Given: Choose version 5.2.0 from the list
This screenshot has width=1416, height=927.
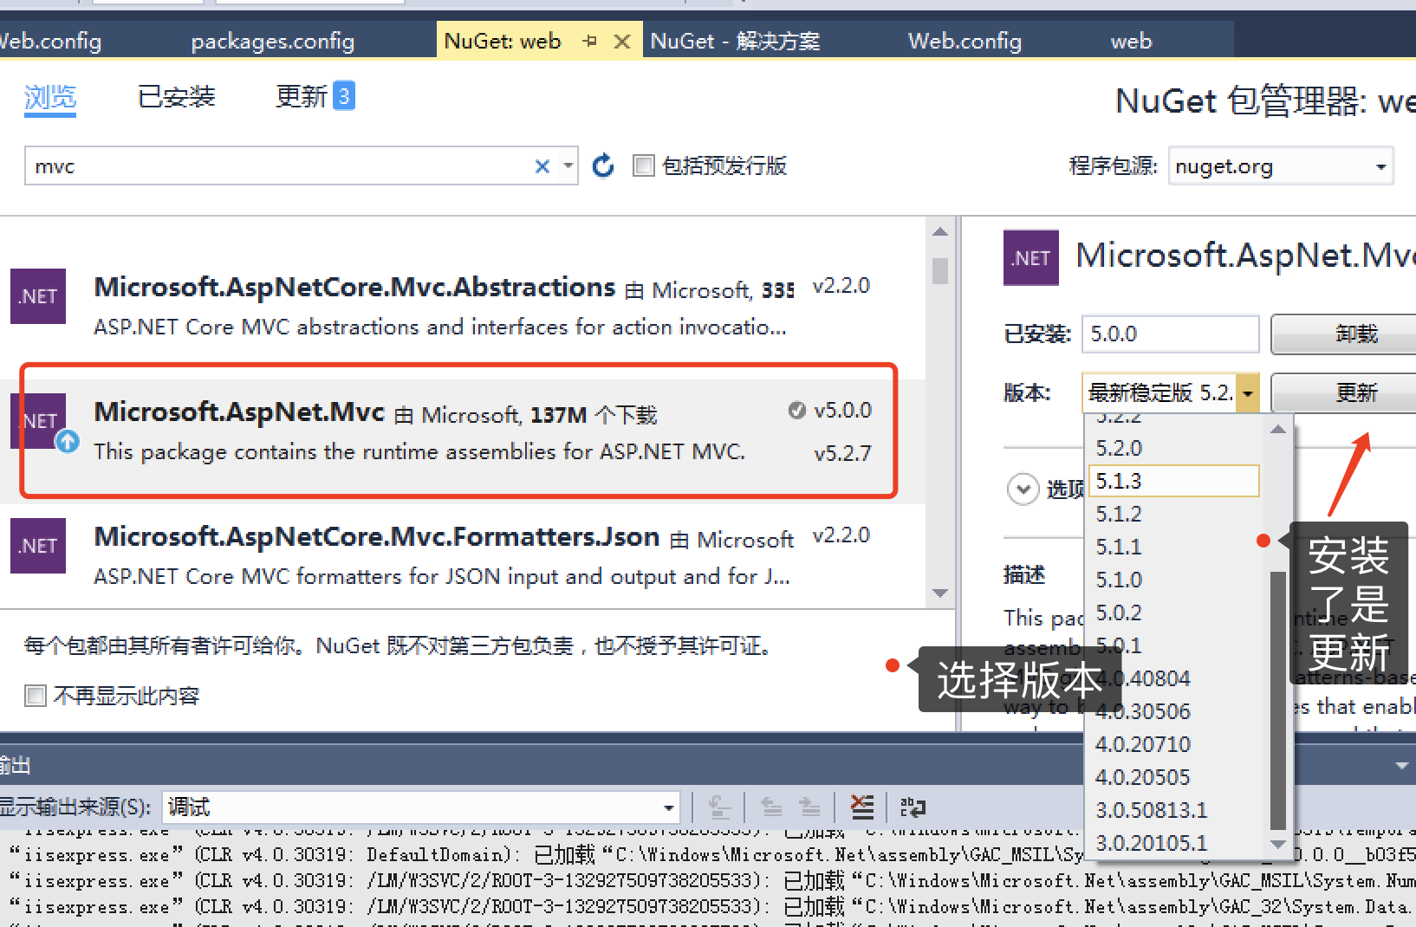Looking at the screenshot, I should tap(1173, 448).
